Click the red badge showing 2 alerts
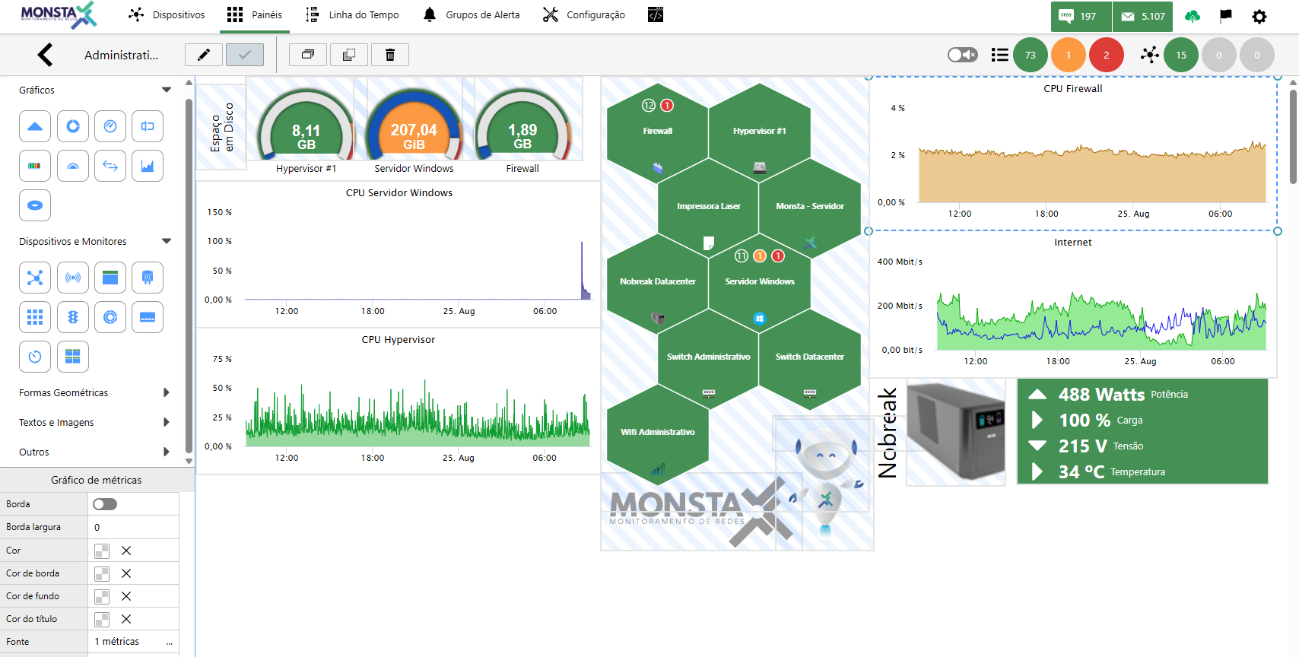Screen dimensions: 1299x657 tap(1106, 55)
